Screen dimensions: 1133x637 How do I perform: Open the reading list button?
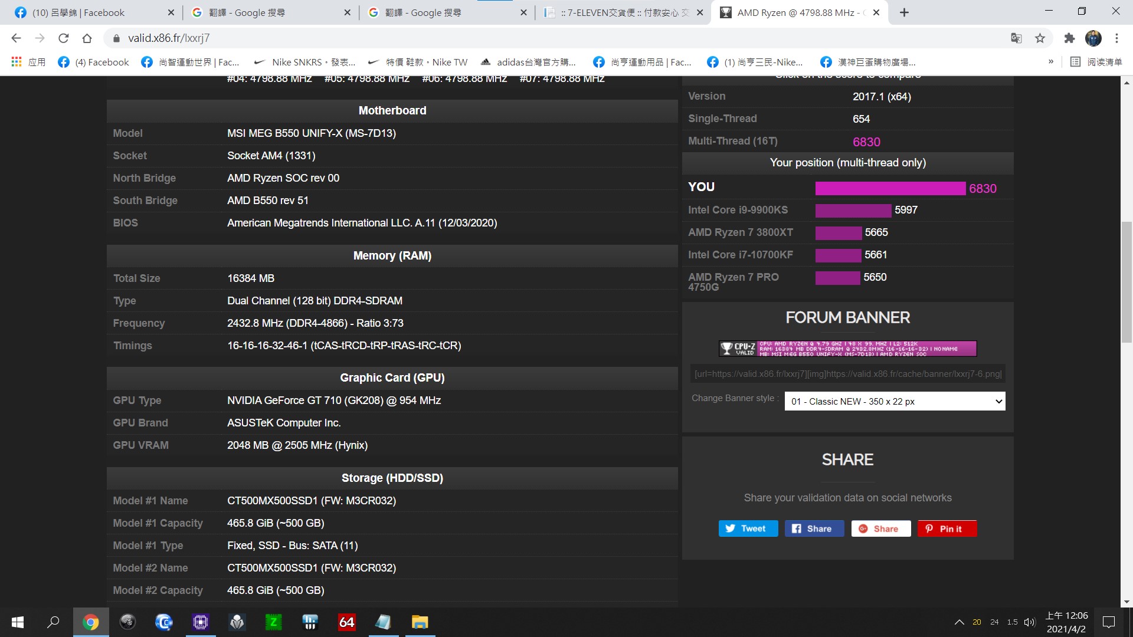(x=1096, y=62)
